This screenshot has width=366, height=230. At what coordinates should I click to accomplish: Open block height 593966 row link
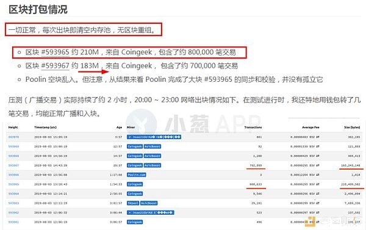click(13, 175)
